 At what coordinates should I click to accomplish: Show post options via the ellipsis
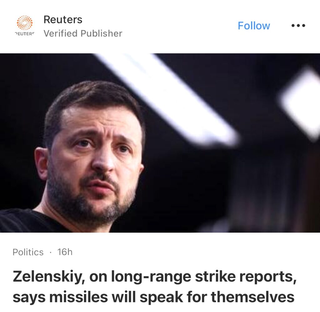(298, 26)
